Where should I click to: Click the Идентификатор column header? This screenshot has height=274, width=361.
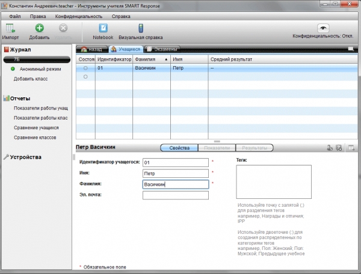(114, 59)
